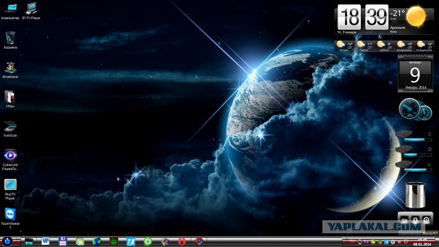Click the colorful pinwheel taskbar icon
The width and height of the screenshot is (439, 247).
(165, 242)
